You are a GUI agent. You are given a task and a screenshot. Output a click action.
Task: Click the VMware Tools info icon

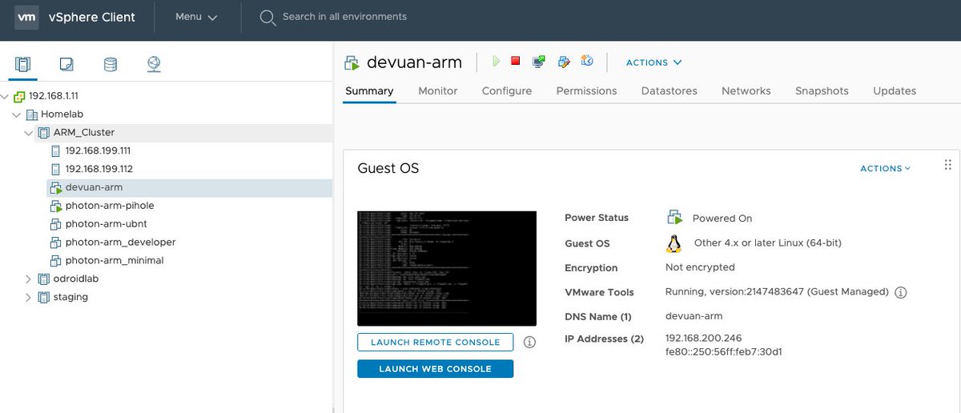pyautogui.click(x=900, y=293)
